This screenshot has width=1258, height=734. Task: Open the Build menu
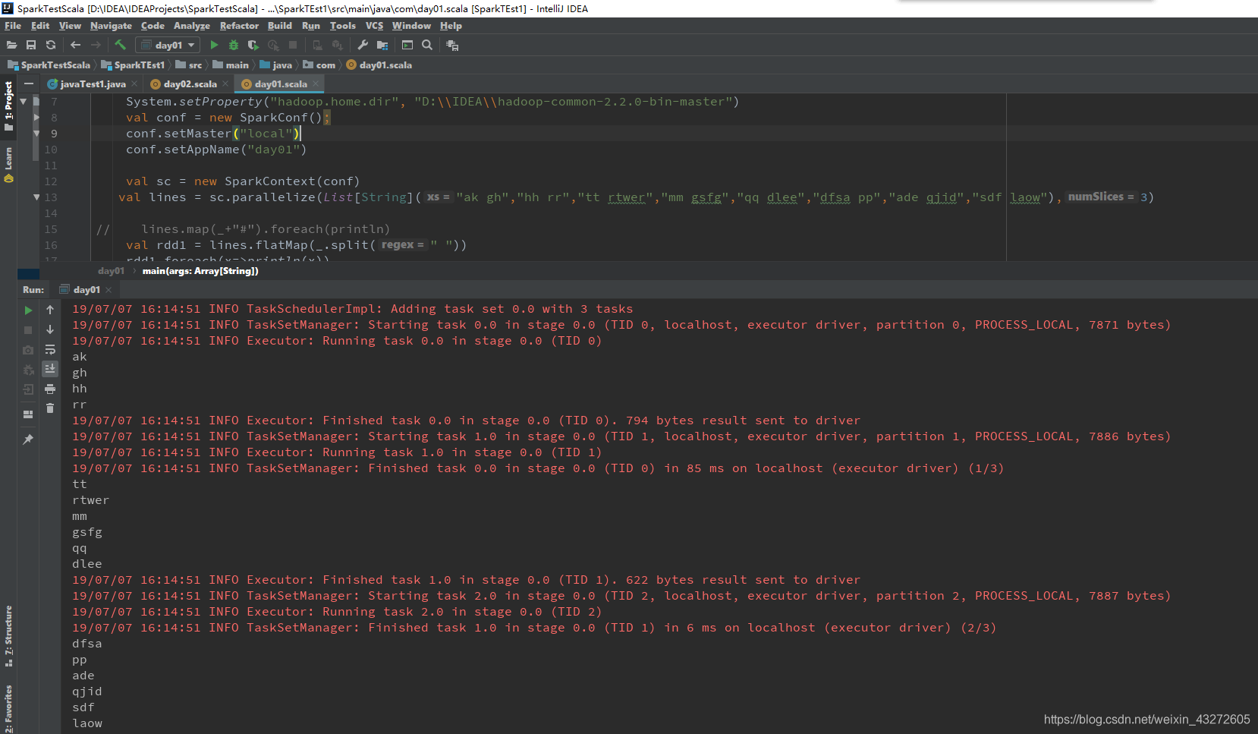(x=279, y=25)
